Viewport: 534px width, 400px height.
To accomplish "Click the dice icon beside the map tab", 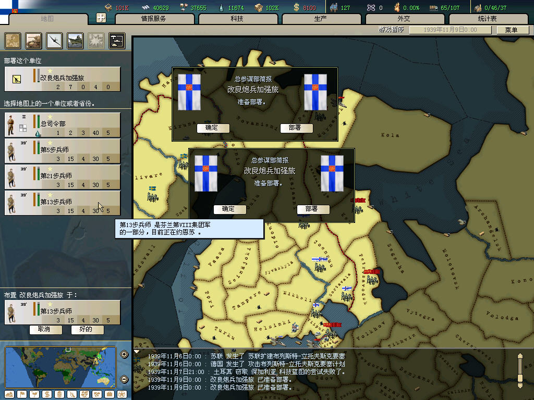I will pos(101,18).
